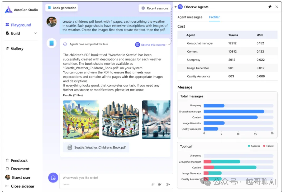285x193 pixels.
Task: Toggle Failure legend in Tool call chart
Action: coord(268,146)
